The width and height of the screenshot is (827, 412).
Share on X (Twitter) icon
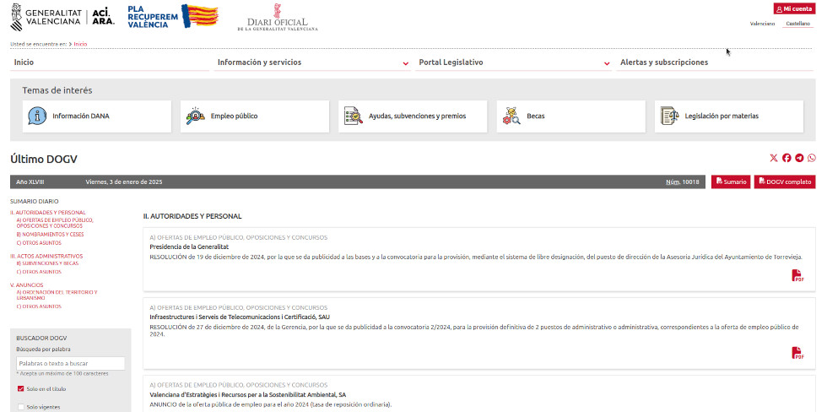774,158
